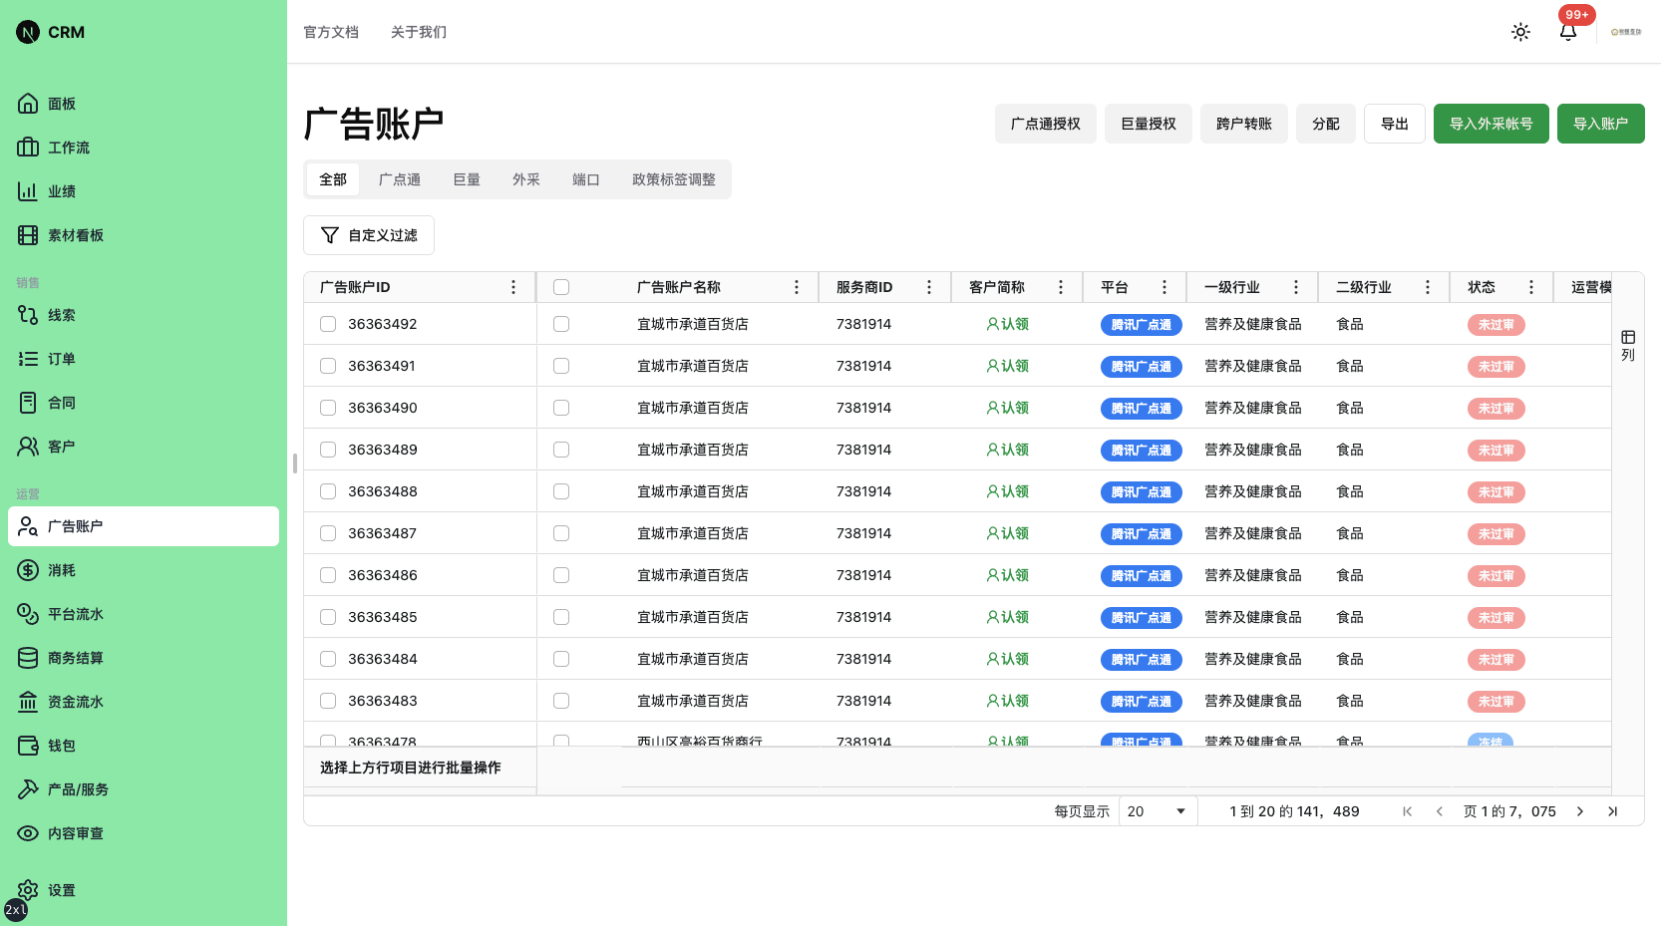
Task: Go to the last page using the pagination arrow
Action: coord(1613,811)
